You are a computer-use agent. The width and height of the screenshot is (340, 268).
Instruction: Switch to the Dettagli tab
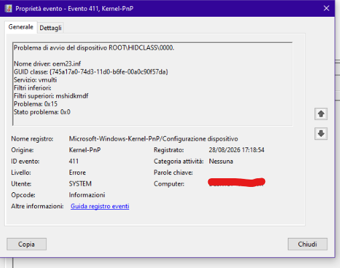click(50, 27)
